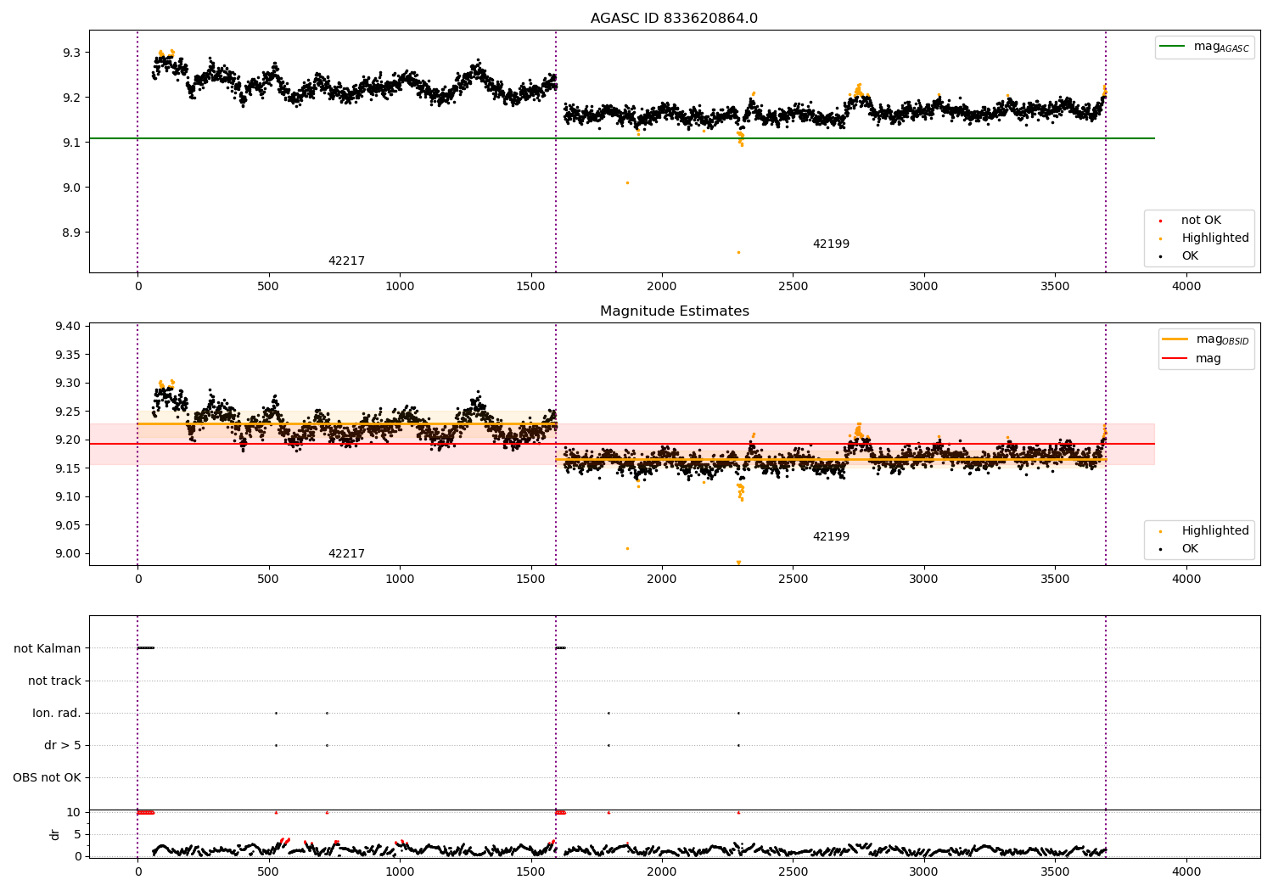This screenshot has height=891, width=1273.
Task: Click the orange mag OBSID legend line swatch
Action: pyautogui.click(x=1175, y=339)
